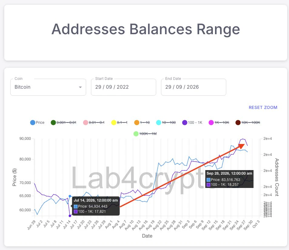
Task: Click the RESET ZOOM button
Action: click(x=263, y=107)
